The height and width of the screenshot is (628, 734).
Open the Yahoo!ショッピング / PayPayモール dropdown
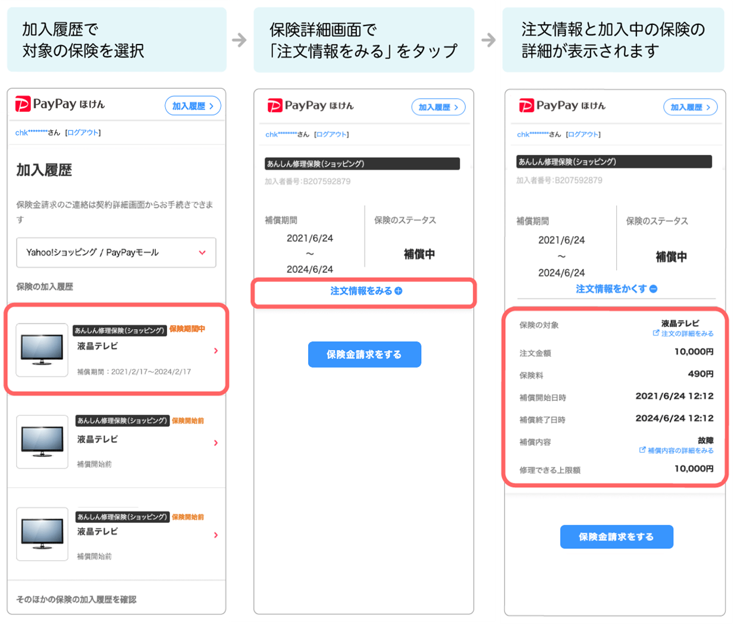[x=116, y=253]
